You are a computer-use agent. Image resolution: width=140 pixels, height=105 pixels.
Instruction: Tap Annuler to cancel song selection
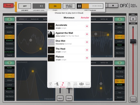[x=85, y=17]
